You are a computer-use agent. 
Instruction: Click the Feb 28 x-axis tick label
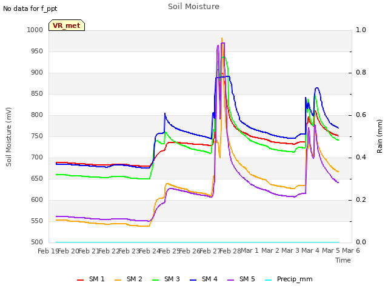(x=230, y=251)
